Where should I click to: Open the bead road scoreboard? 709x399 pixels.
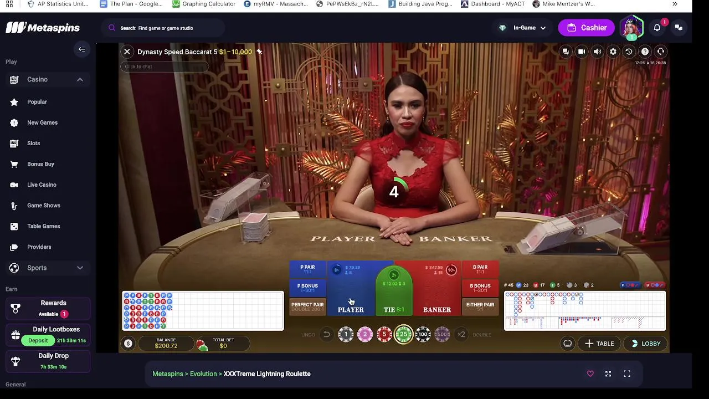point(203,310)
